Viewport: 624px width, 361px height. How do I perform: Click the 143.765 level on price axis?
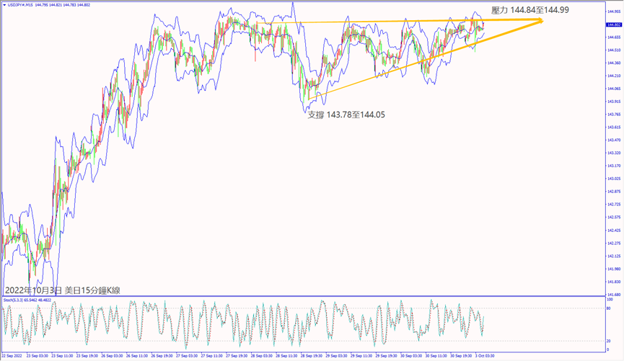coord(615,115)
